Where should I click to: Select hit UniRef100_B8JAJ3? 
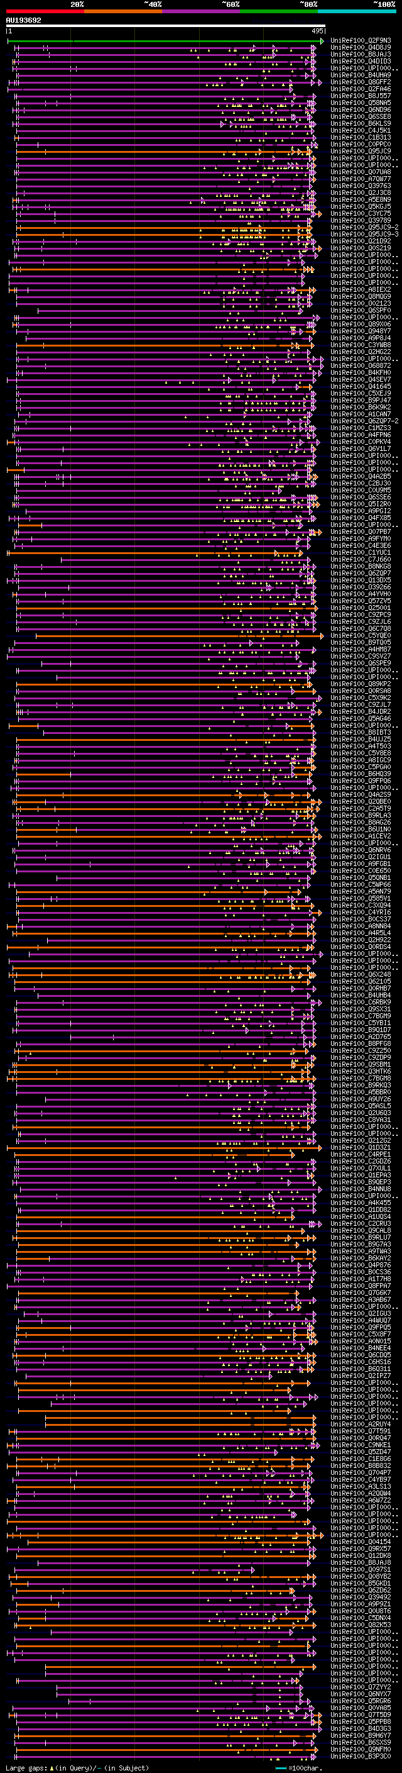pyautogui.click(x=361, y=54)
